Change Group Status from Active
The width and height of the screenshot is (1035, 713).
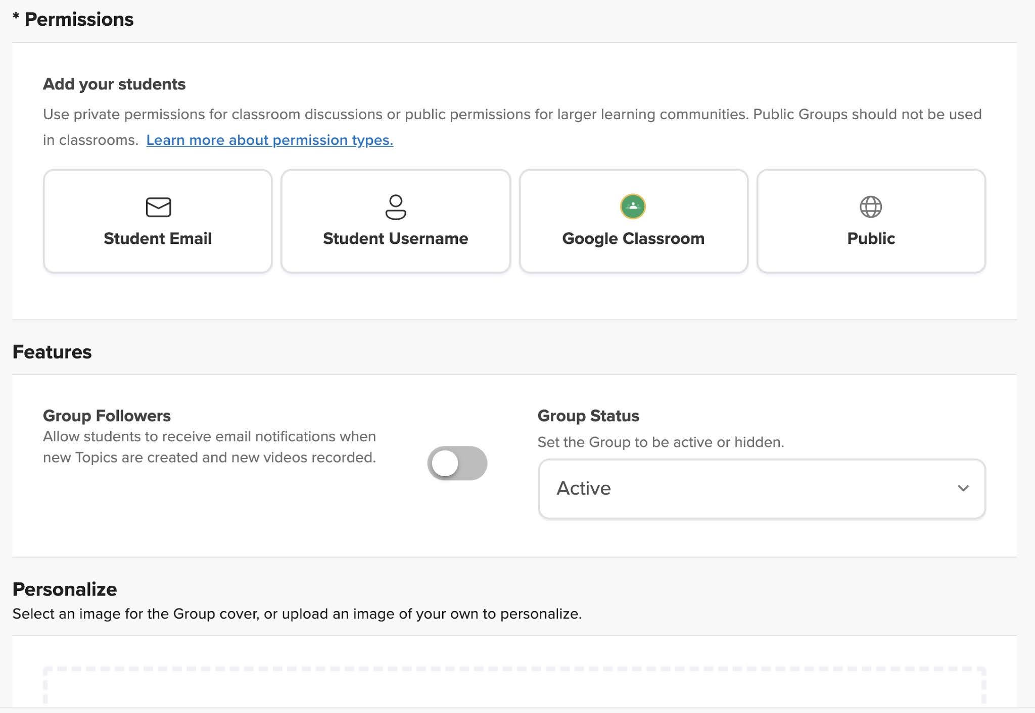[761, 488]
